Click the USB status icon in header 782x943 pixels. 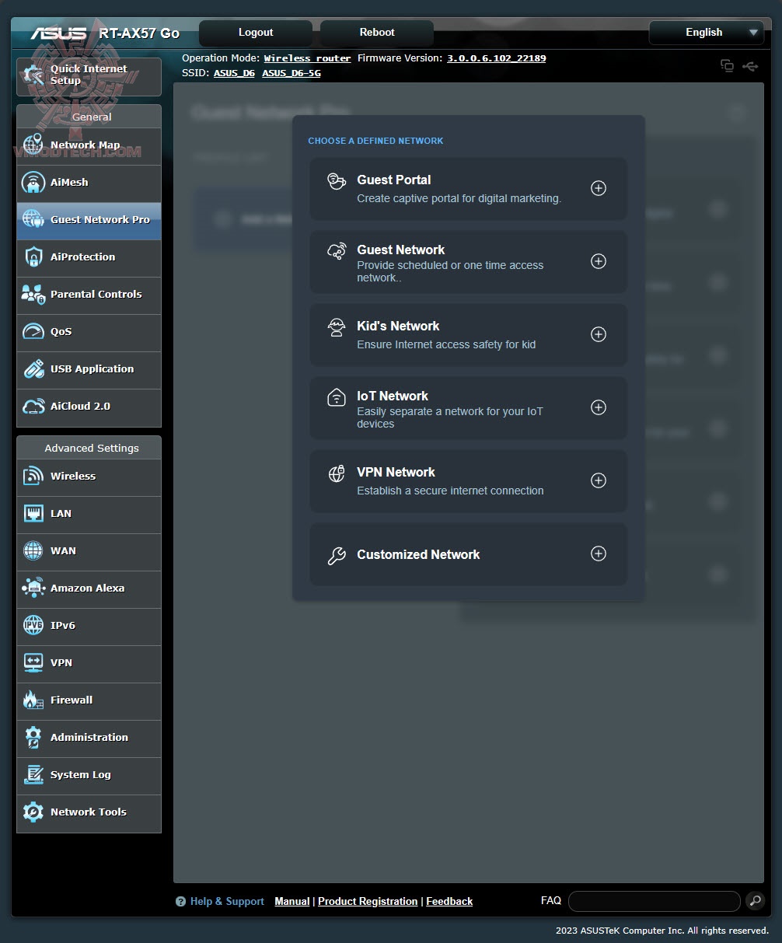[x=750, y=66]
